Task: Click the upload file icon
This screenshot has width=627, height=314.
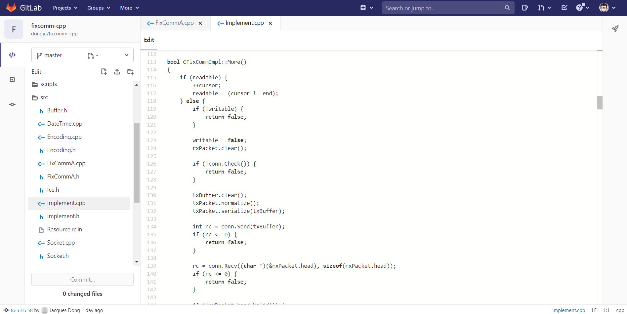Action: point(117,72)
